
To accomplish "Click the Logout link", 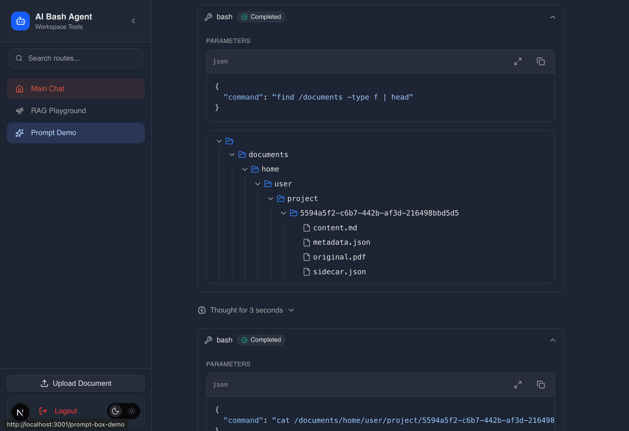I will click(x=66, y=411).
